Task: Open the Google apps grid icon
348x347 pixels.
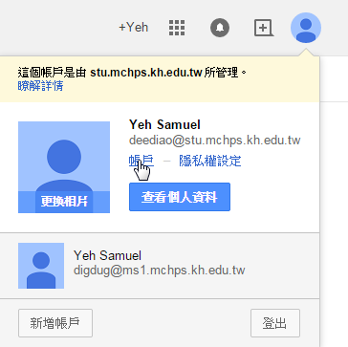Action: 177,28
